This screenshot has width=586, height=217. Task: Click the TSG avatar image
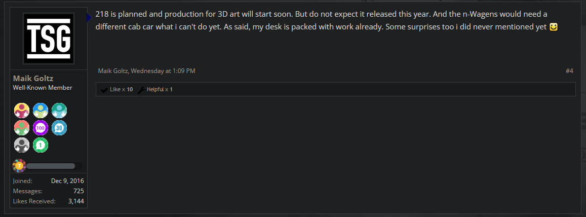point(48,38)
